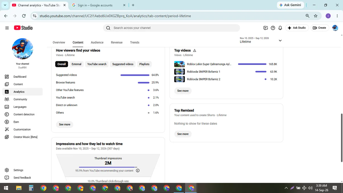343x193 pixels.
Task: Click the DuaRBX channel profile picture
Action: point(23,49)
